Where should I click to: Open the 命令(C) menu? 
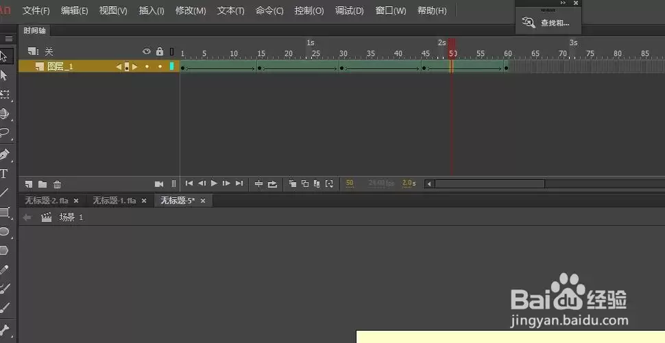(269, 10)
